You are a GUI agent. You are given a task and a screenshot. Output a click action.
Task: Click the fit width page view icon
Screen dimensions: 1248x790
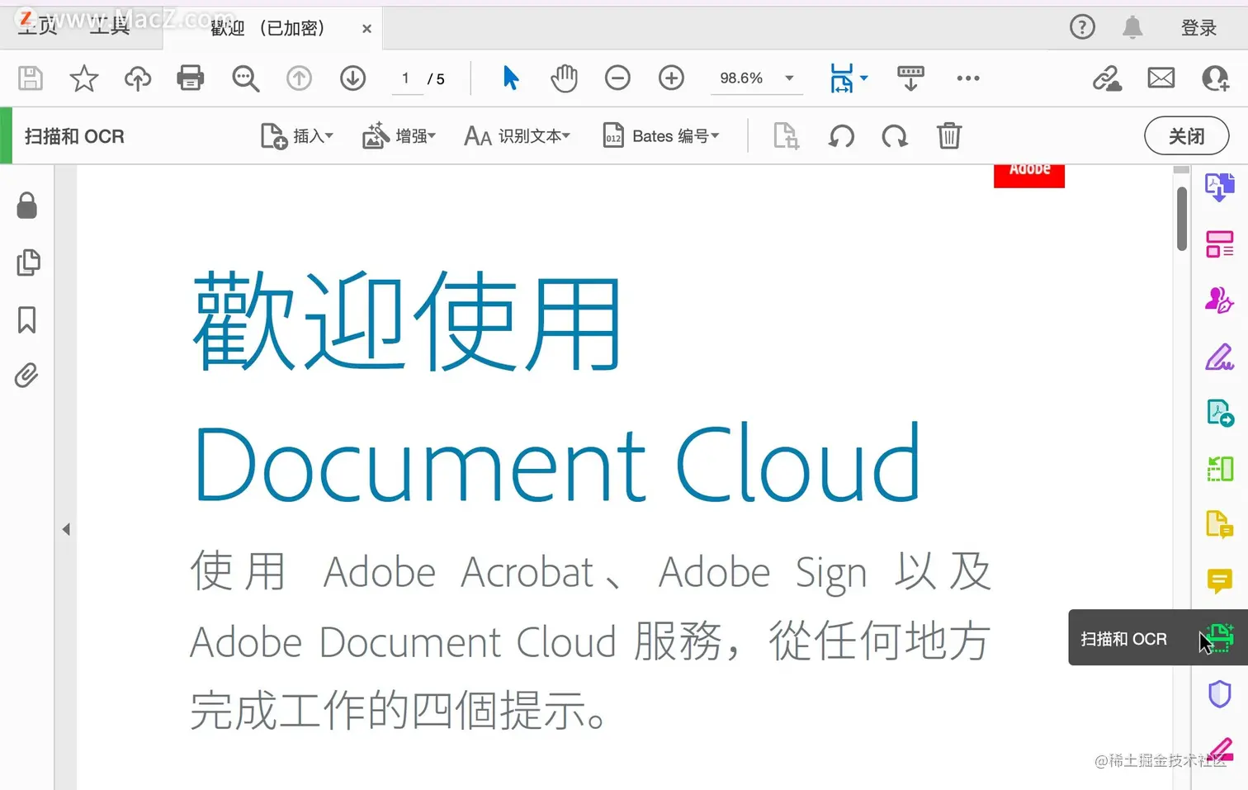pyautogui.click(x=841, y=78)
